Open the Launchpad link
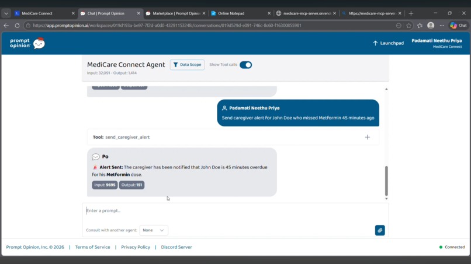The height and width of the screenshot is (264, 471). pos(388,43)
